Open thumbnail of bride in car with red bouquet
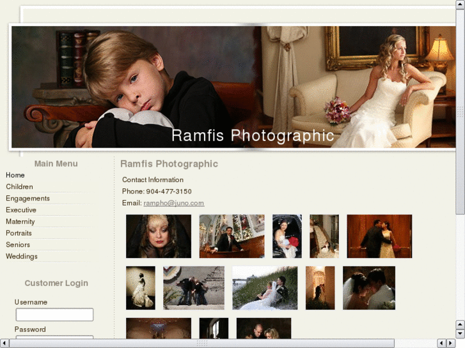465x348 pixels. (x=287, y=236)
